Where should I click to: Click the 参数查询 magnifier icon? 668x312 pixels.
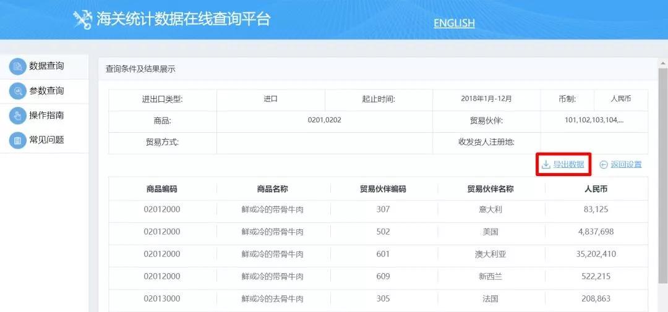18,91
